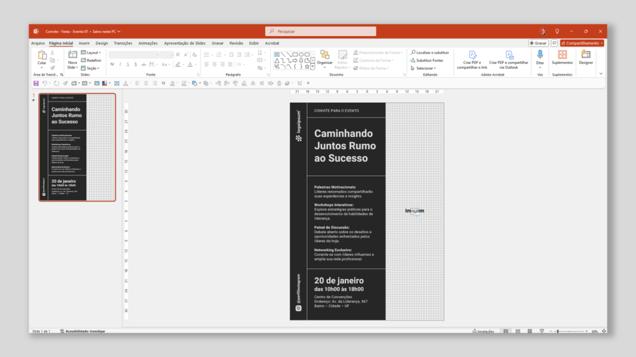This screenshot has height=357, width=636.
Task: Switch to Apresentação de Slides tab
Action: (x=184, y=43)
